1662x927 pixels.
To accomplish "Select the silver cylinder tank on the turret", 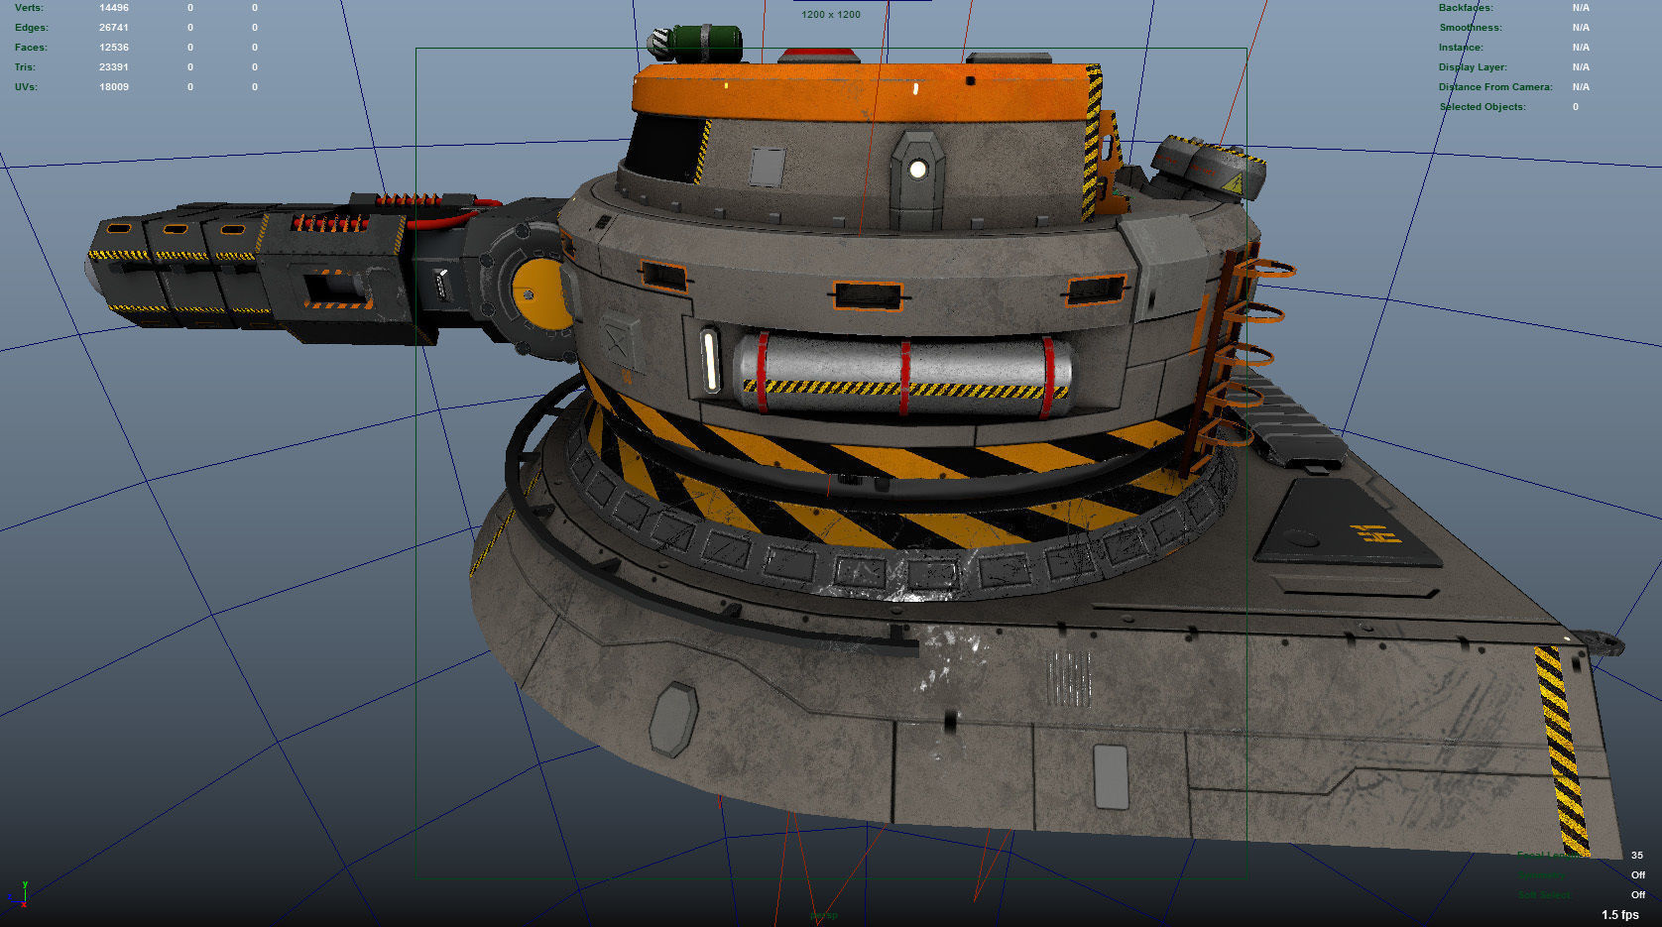I will pos(902,375).
